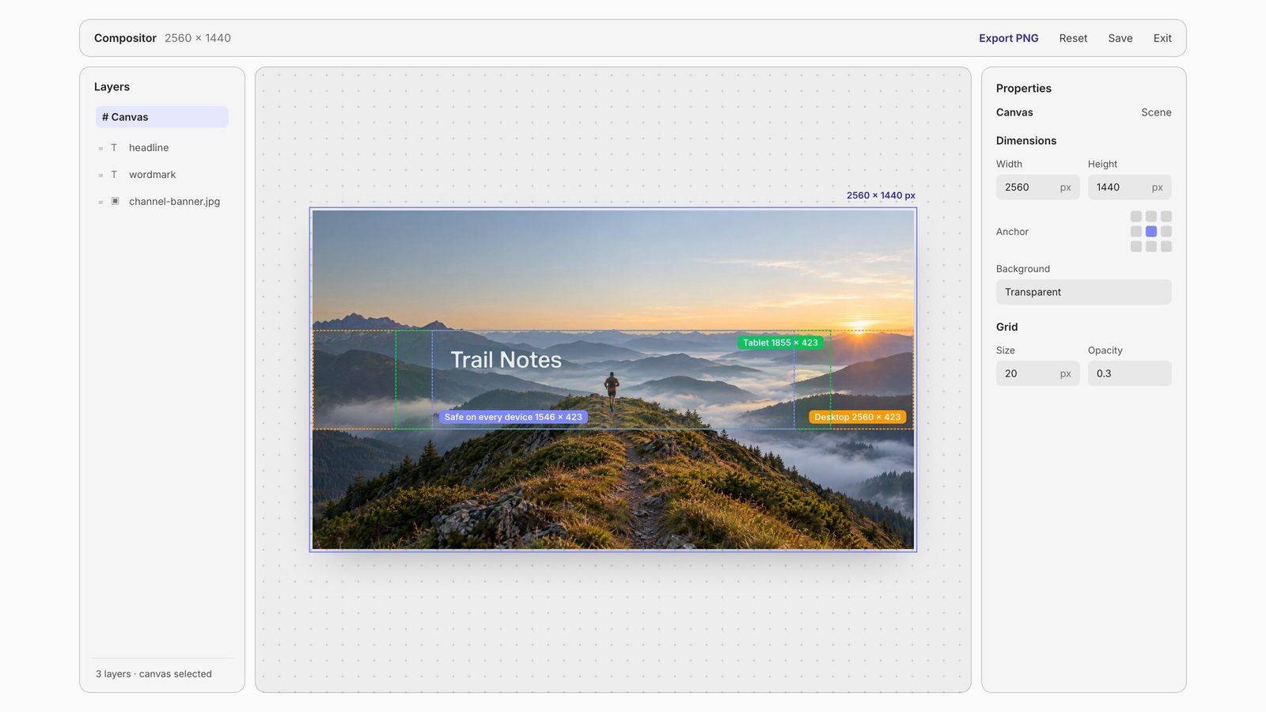Set the anchor to the top-left cell

click(x=1136, y=217)
